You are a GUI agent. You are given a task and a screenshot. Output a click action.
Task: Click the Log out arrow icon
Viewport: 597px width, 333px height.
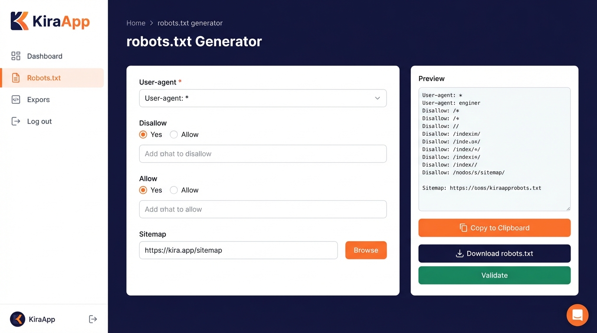point(16,121)
